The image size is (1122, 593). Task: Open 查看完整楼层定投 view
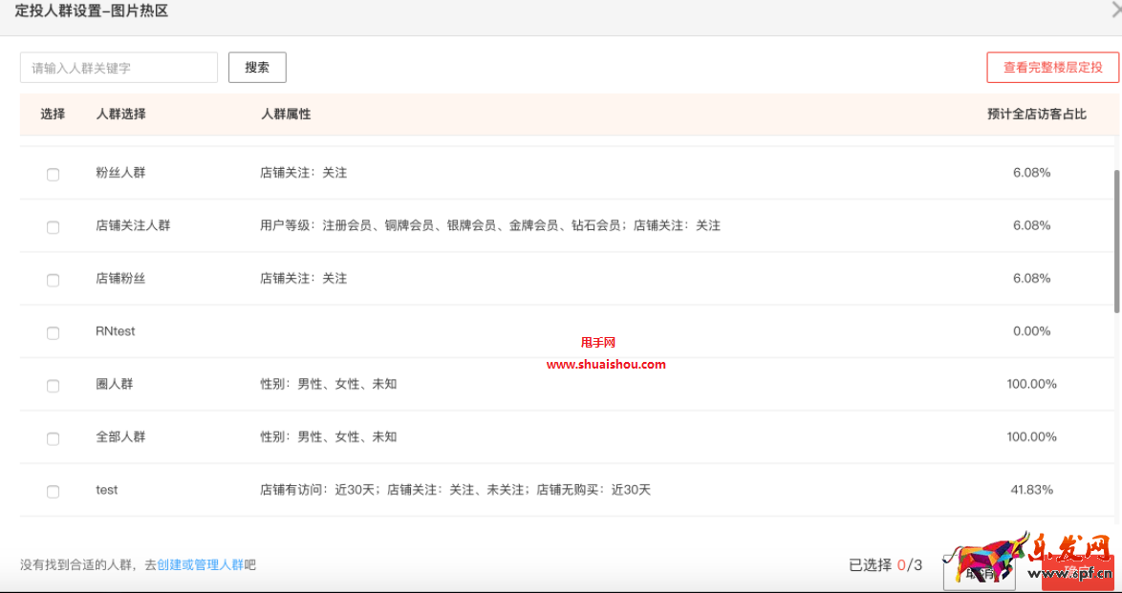click(1051, 67)
